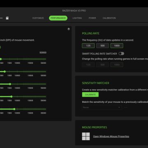Open the three-dots more options menu
The height and width of the screenshot is (148, 148).
tap(1, 18)
